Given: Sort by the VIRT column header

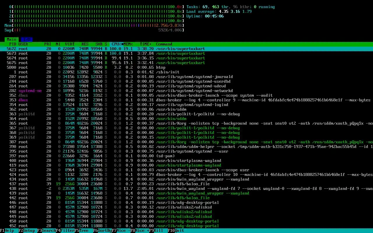Looking at the screenshot, I should pos(70,44).
